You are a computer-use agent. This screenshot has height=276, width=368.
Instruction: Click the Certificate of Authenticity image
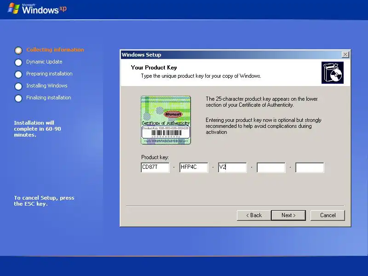[x=166, y=120]
